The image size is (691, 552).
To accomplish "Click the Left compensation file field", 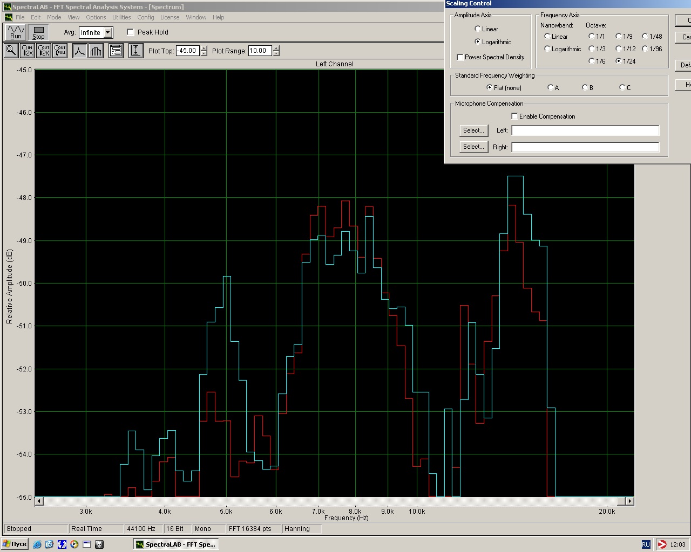I will coord(585,130).
